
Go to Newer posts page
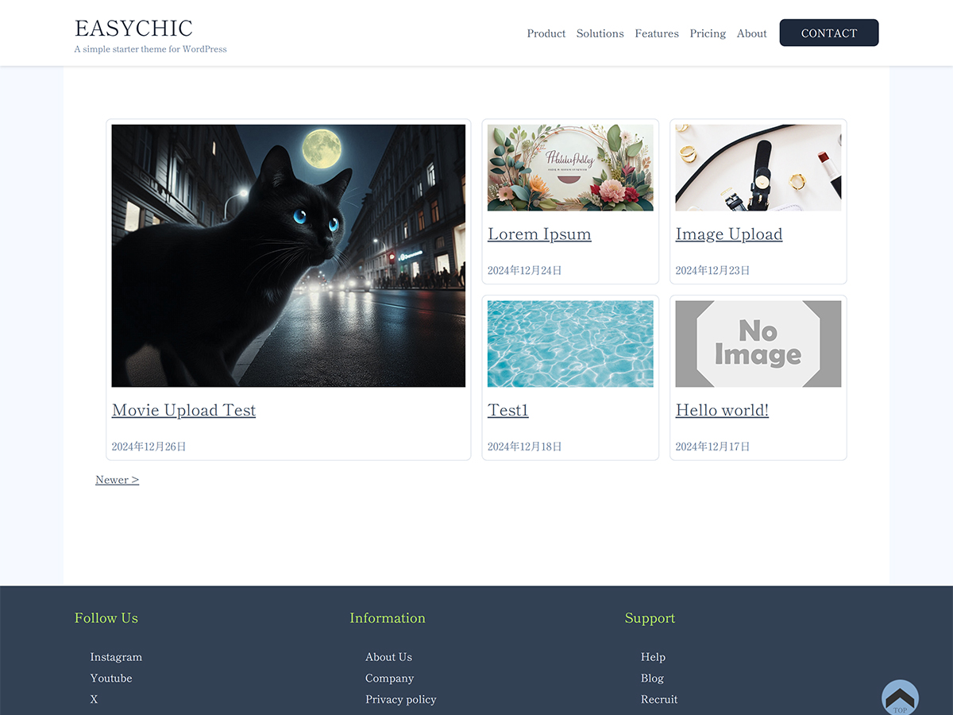pyautogui.click(x=117, y=480)
